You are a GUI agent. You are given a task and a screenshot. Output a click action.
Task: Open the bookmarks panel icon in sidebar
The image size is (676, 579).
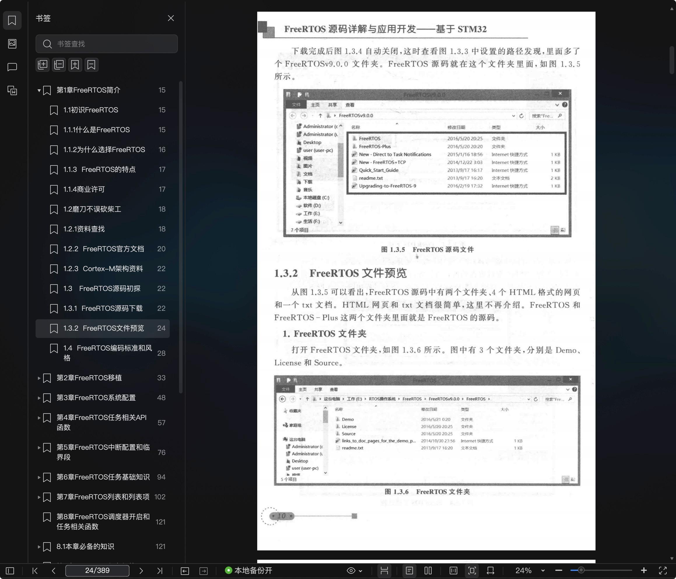tap(12, 20)
